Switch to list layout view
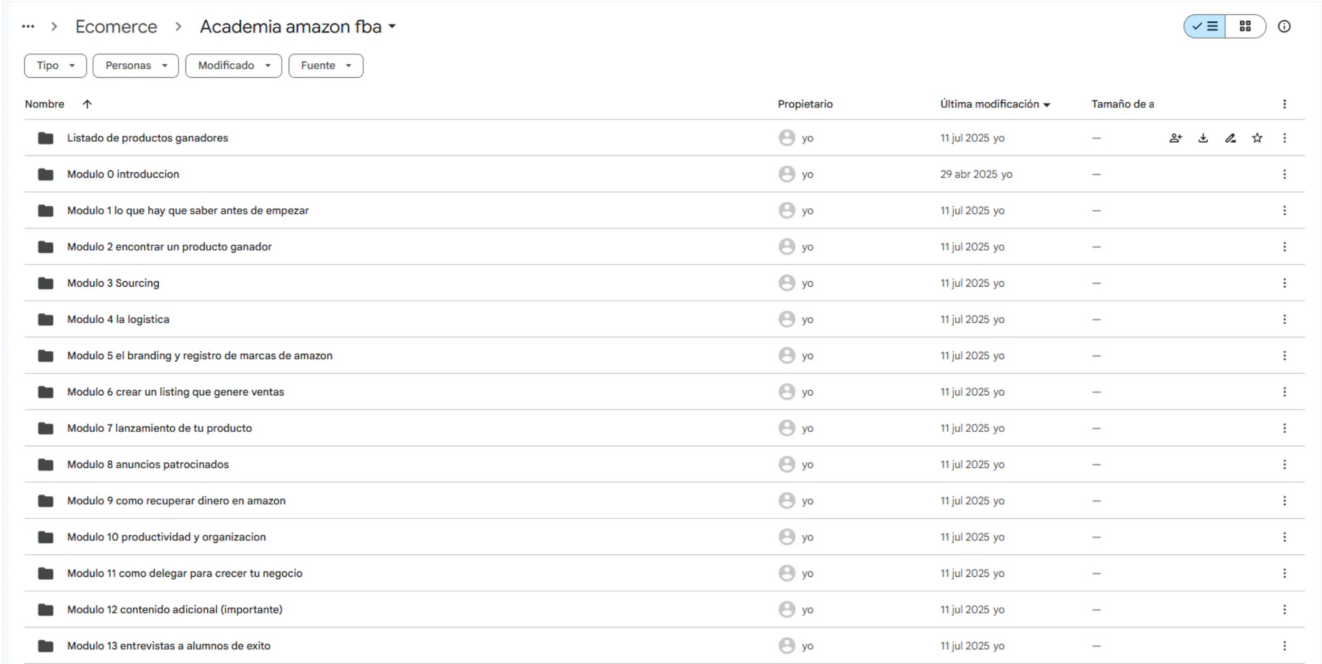 tap(1205, 26)
